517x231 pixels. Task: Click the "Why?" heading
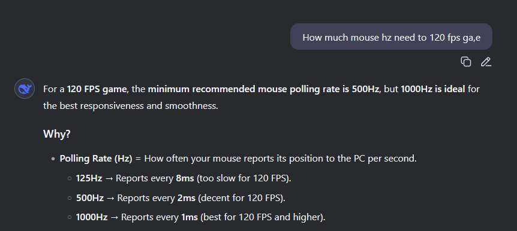(x=57, y=134)
